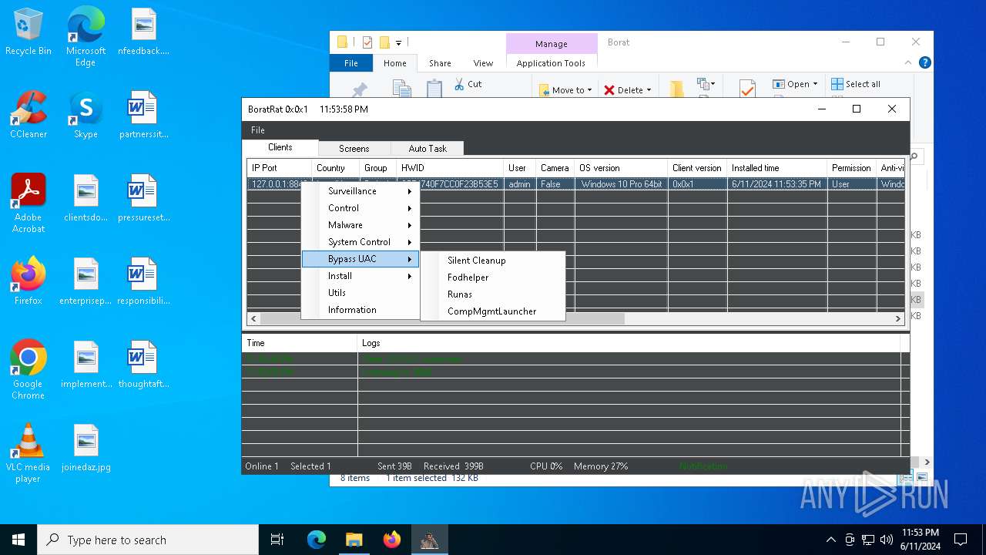
Task: Open Explorer help question mark icon
Action: pos(925,63)
